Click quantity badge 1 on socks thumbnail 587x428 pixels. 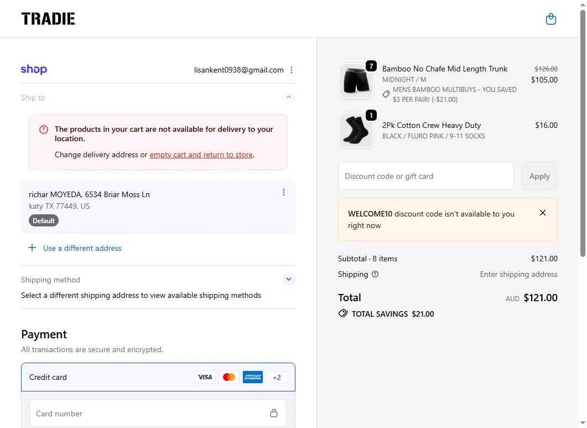371,115
